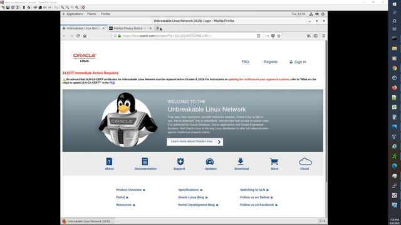Image resolution: width=401 pixels, height=225 pixels.
Task: Open the GNOME Places menu
Action: click(x=91, y=14)
